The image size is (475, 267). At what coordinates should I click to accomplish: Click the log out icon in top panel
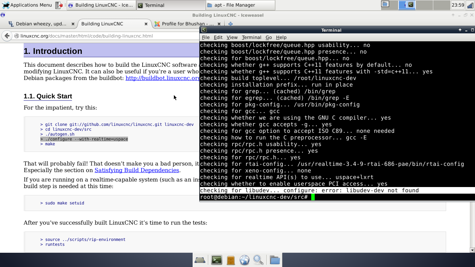(59, 5)
